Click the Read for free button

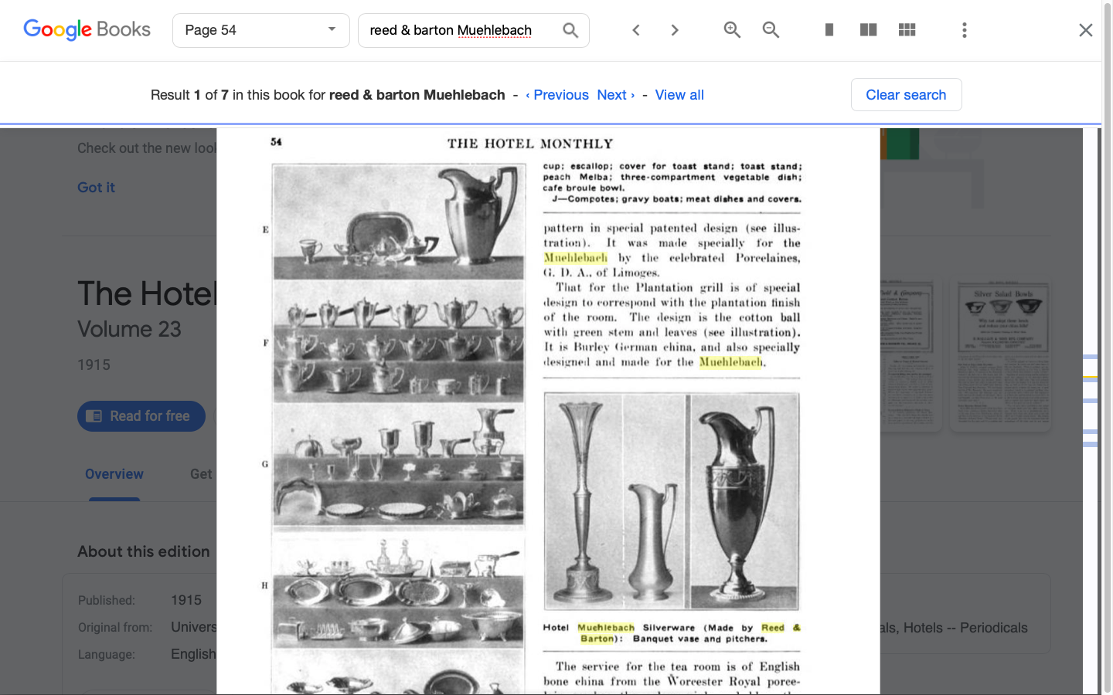141,416
